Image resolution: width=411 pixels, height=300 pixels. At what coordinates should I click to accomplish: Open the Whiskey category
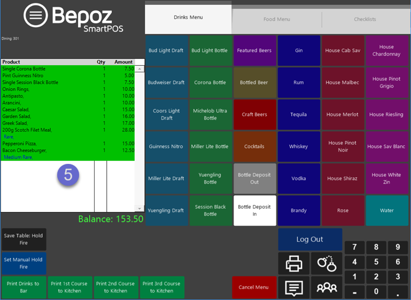[x=299, y=147]
